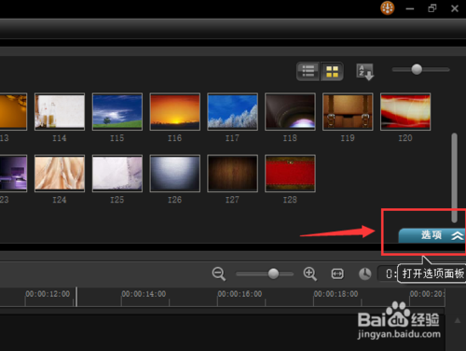Adjust the timeline zoom slider

(x=273, y=274)
